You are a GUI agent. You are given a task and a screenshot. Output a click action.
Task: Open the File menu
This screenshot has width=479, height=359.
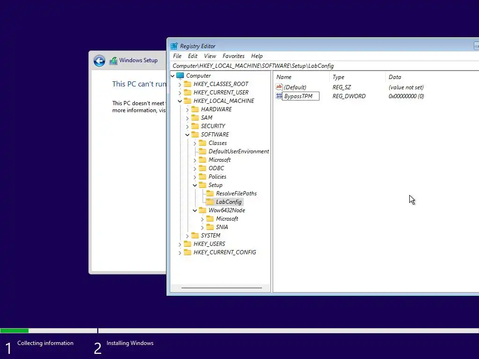(177, 56)
